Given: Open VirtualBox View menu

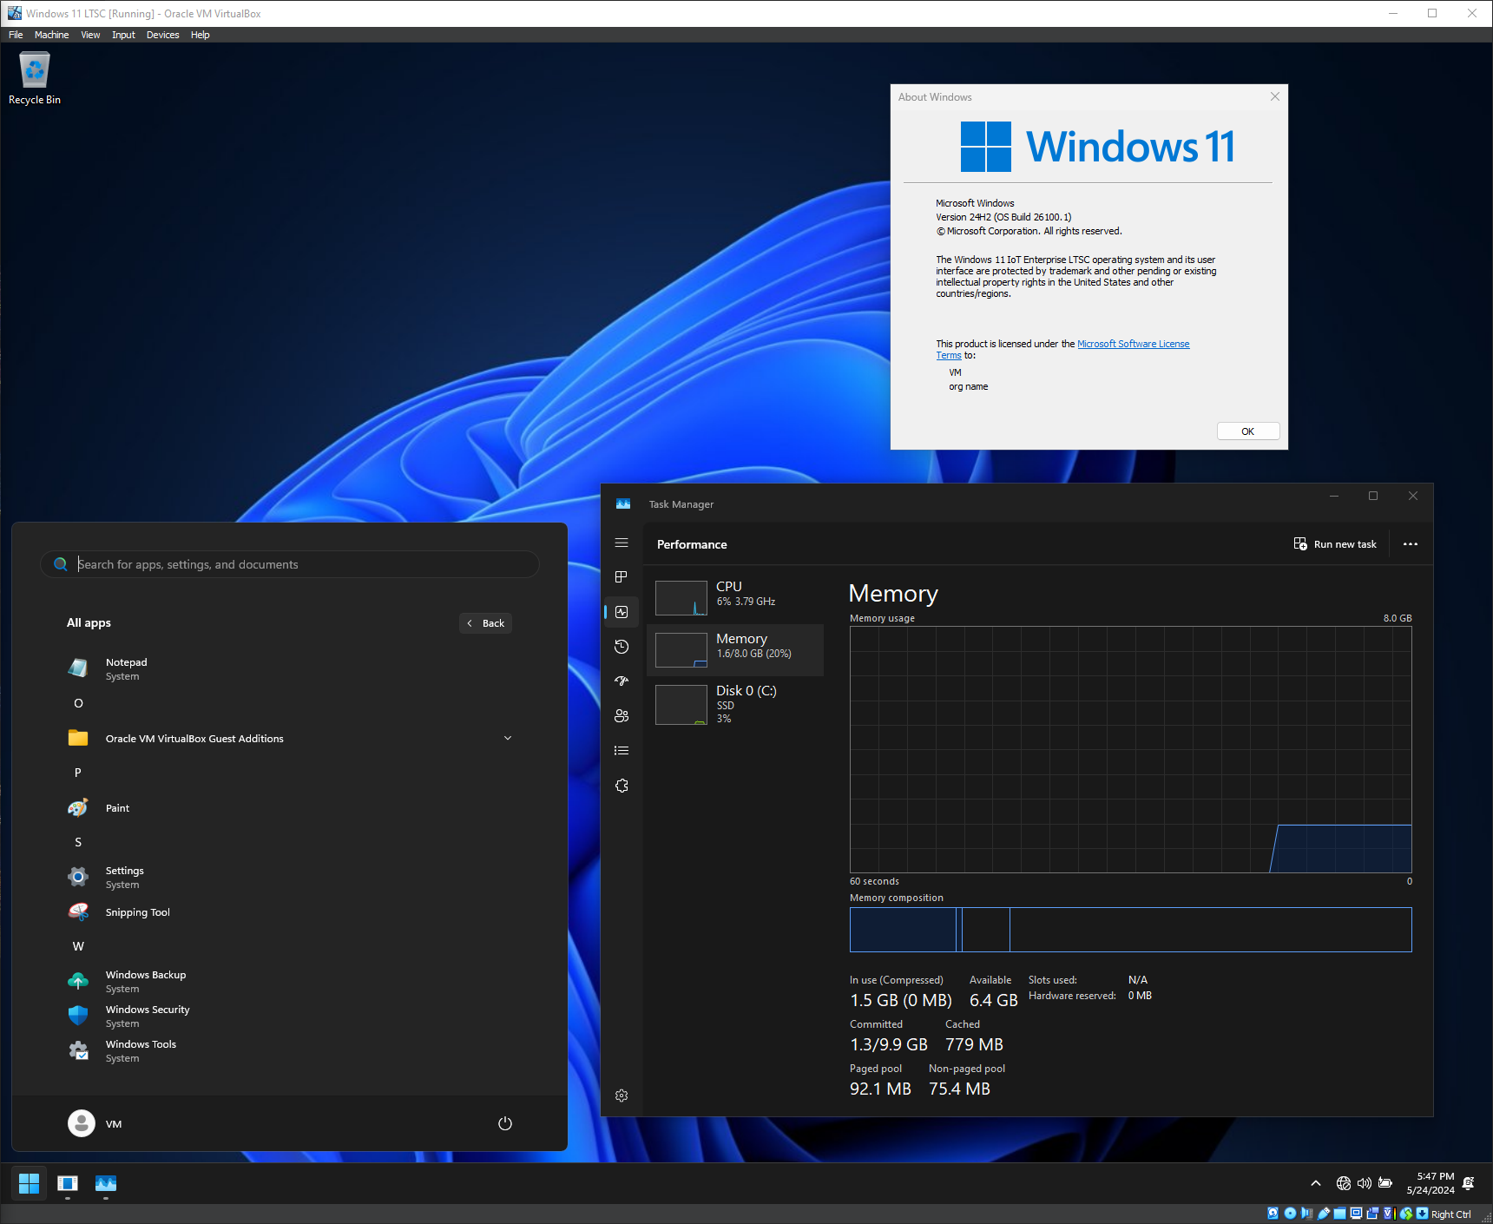Looking at the screenshot, I should pos(90,35).
